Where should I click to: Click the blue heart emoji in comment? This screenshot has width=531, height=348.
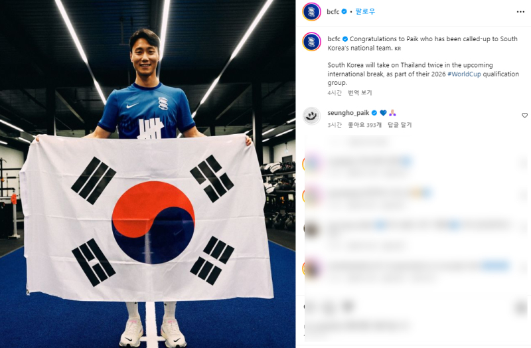coord(384,113)
